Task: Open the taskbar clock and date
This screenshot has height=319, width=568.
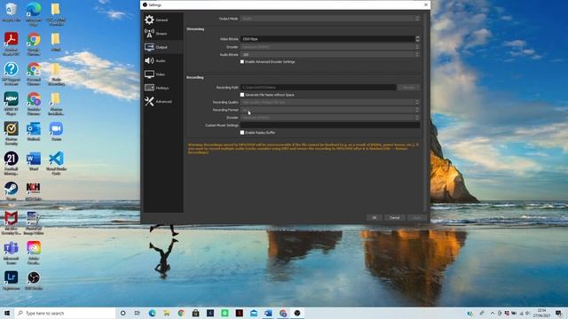Action: pyautogui.click(x=542, y=313)
